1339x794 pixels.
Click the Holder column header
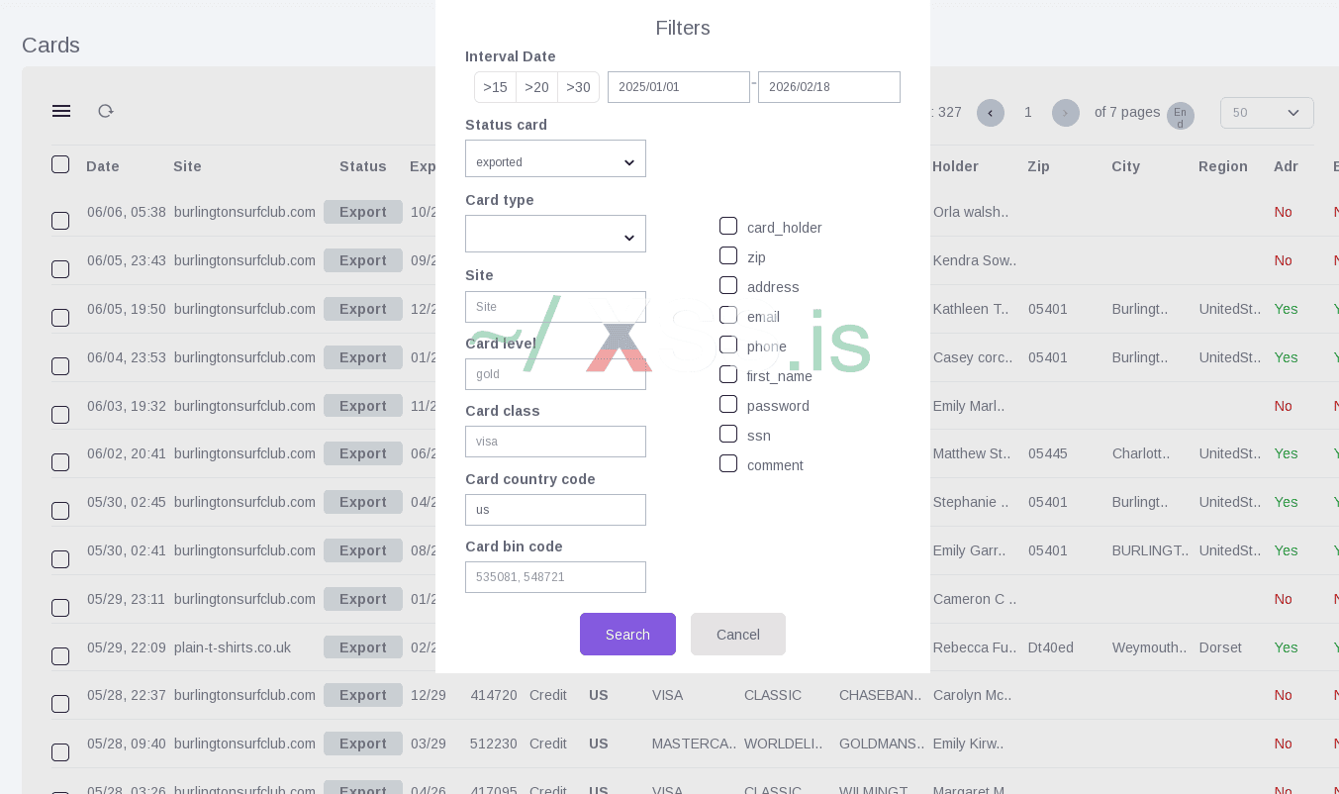[956, 166]
